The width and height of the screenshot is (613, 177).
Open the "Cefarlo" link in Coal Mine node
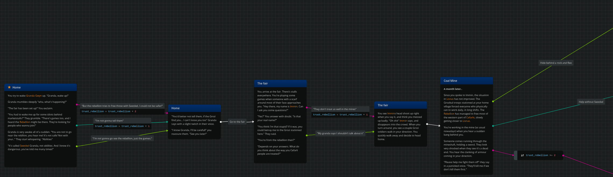point(470,118)
